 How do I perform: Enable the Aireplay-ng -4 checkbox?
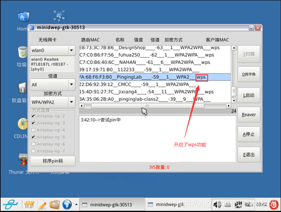point(33,130)
